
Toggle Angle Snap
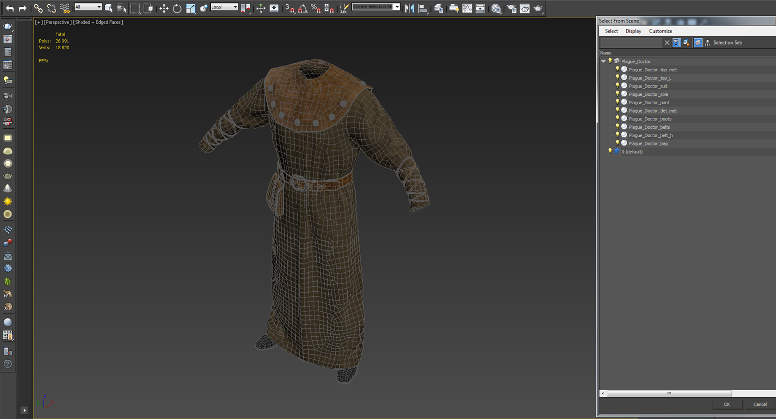pyautogui.click(x=303, y=8)
